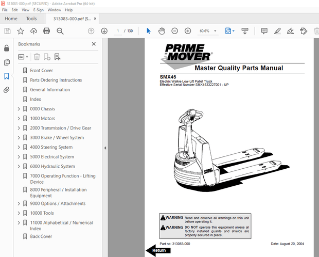Expand 5000 Electrical System bookmark
The width and height of the screenshot is (319, 257).
tap(19, 157)
